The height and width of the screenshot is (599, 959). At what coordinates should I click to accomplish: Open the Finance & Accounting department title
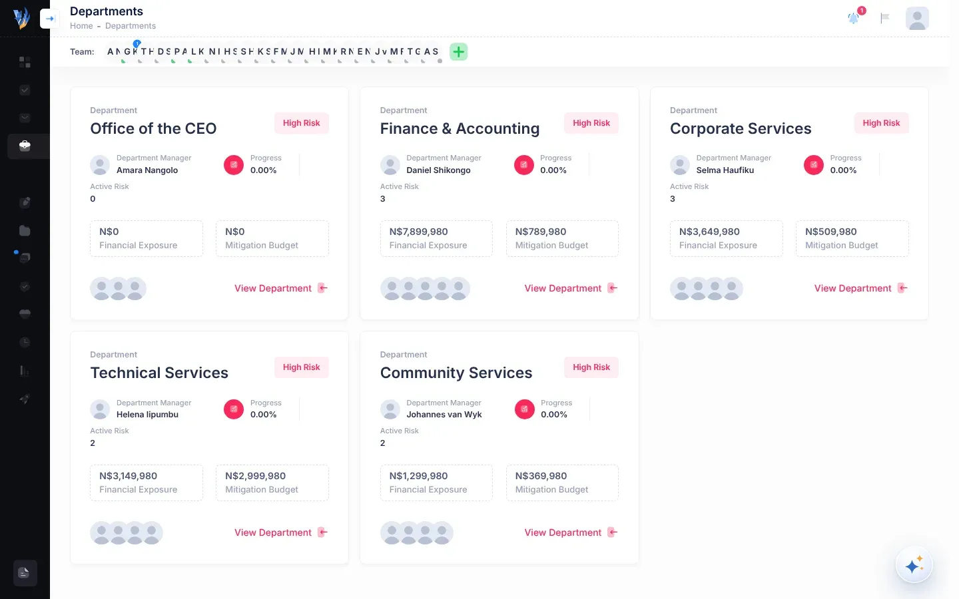click(460, 128)
